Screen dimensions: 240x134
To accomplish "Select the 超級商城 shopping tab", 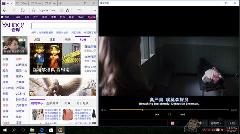I will click(52, 103).
